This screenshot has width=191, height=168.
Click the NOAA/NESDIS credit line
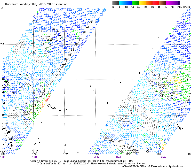tap(152, 166)
